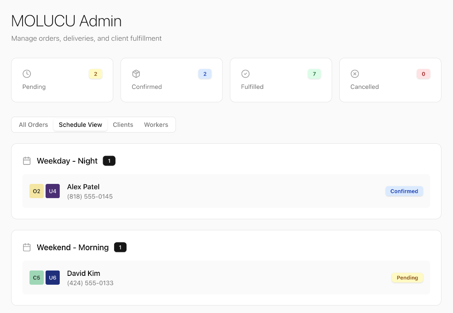The width and height of the screenshot is (453, 313).
Task: Click the black count badge next to Weekday - Night
Action: (109, 161)
